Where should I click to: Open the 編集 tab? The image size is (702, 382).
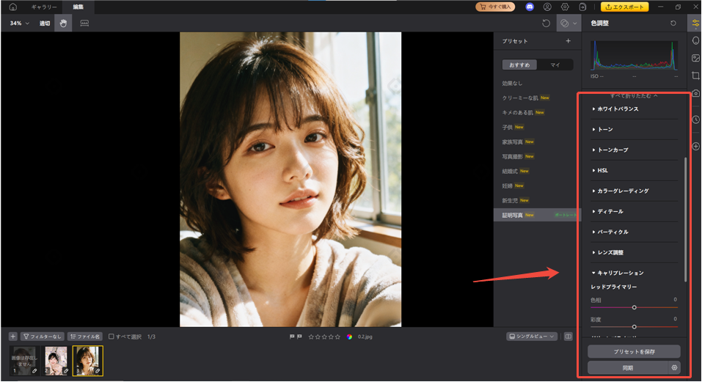click(x=78, y=7)
